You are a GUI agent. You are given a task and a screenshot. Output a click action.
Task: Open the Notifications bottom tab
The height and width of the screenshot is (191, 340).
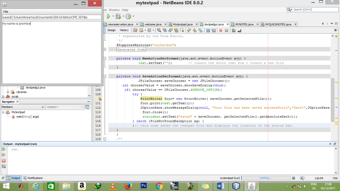pos(33,178)
